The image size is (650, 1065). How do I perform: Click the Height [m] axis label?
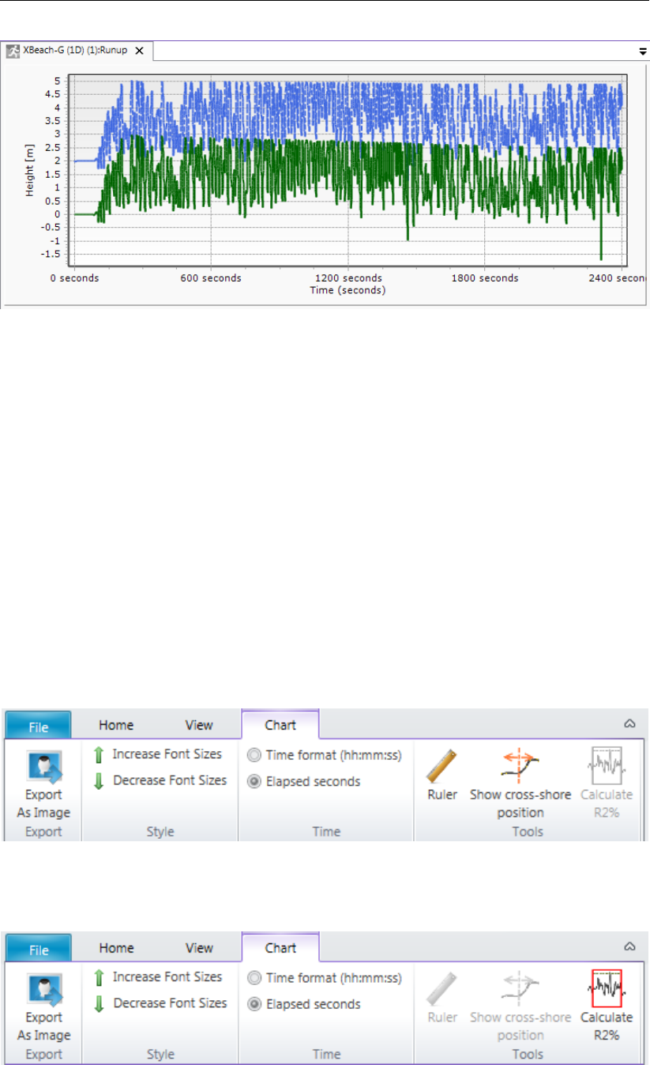point(30,171)
